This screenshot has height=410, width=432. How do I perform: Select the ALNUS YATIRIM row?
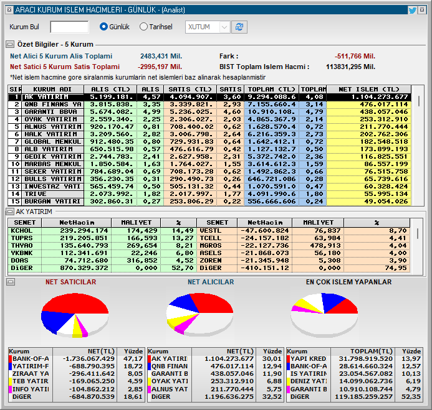click(209, 127)
